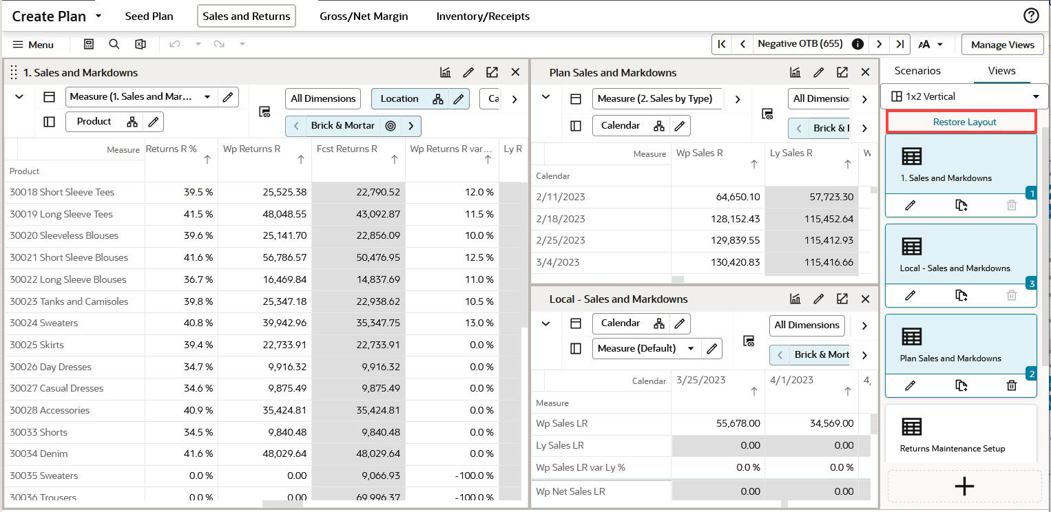Select the Returns Maintenance Setup view thumbnail
Viewport: 1051px width, 512px height.
(961, 434)
